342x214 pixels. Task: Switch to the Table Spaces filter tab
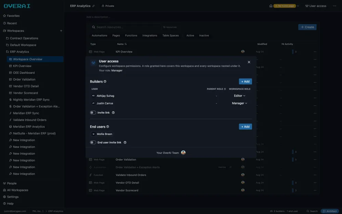171,35
